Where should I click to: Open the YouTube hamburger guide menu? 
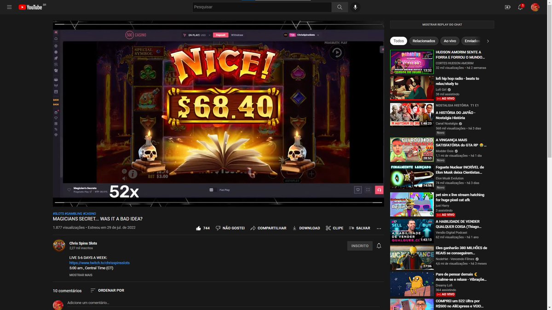coord(9,7)
